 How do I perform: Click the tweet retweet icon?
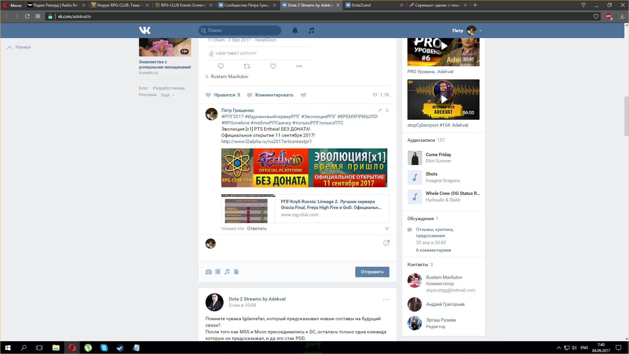pos(247,66)
